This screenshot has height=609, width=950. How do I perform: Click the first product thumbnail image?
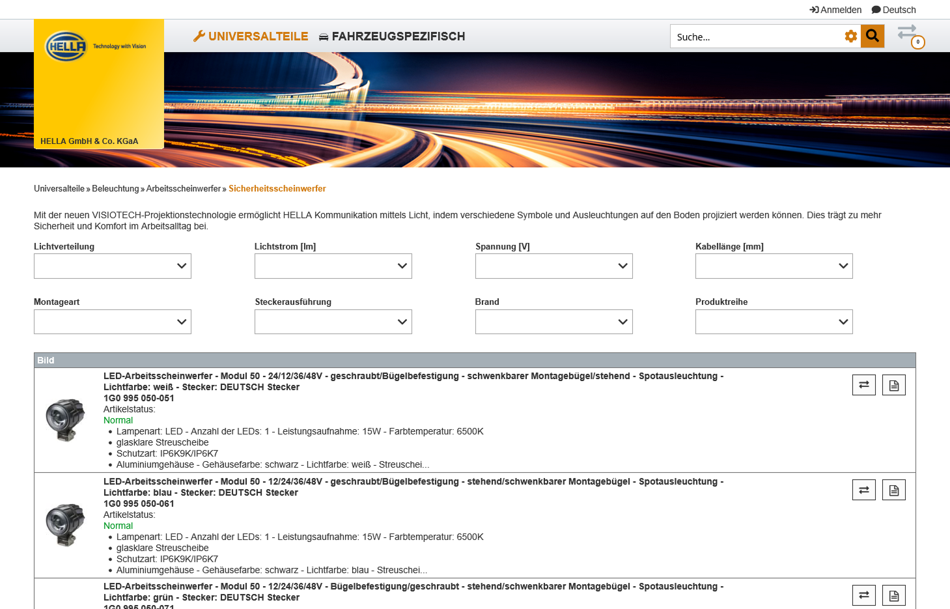[x=65, y=420]
